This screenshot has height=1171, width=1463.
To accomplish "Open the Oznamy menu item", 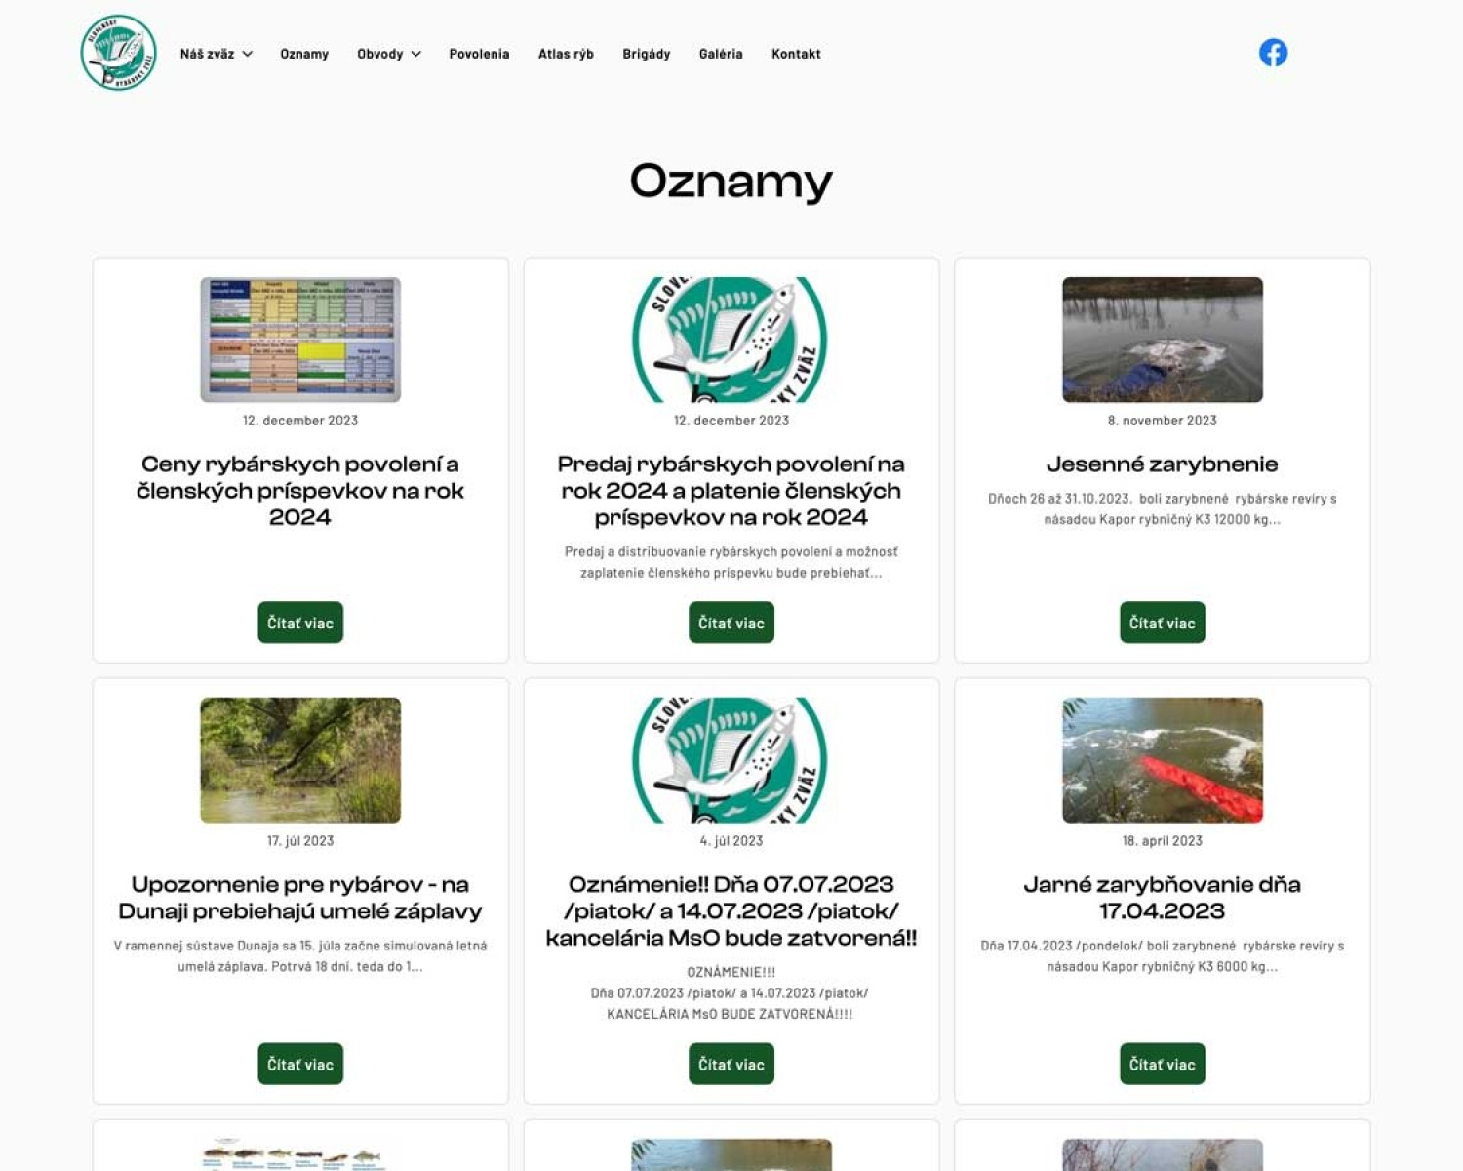I will tap(304, 54).
